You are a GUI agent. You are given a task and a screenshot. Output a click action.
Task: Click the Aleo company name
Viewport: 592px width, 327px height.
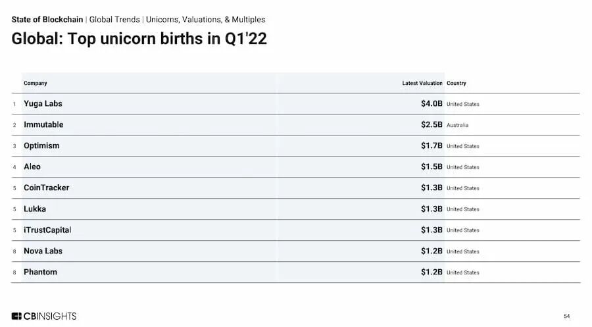click(x=32, y=167)
